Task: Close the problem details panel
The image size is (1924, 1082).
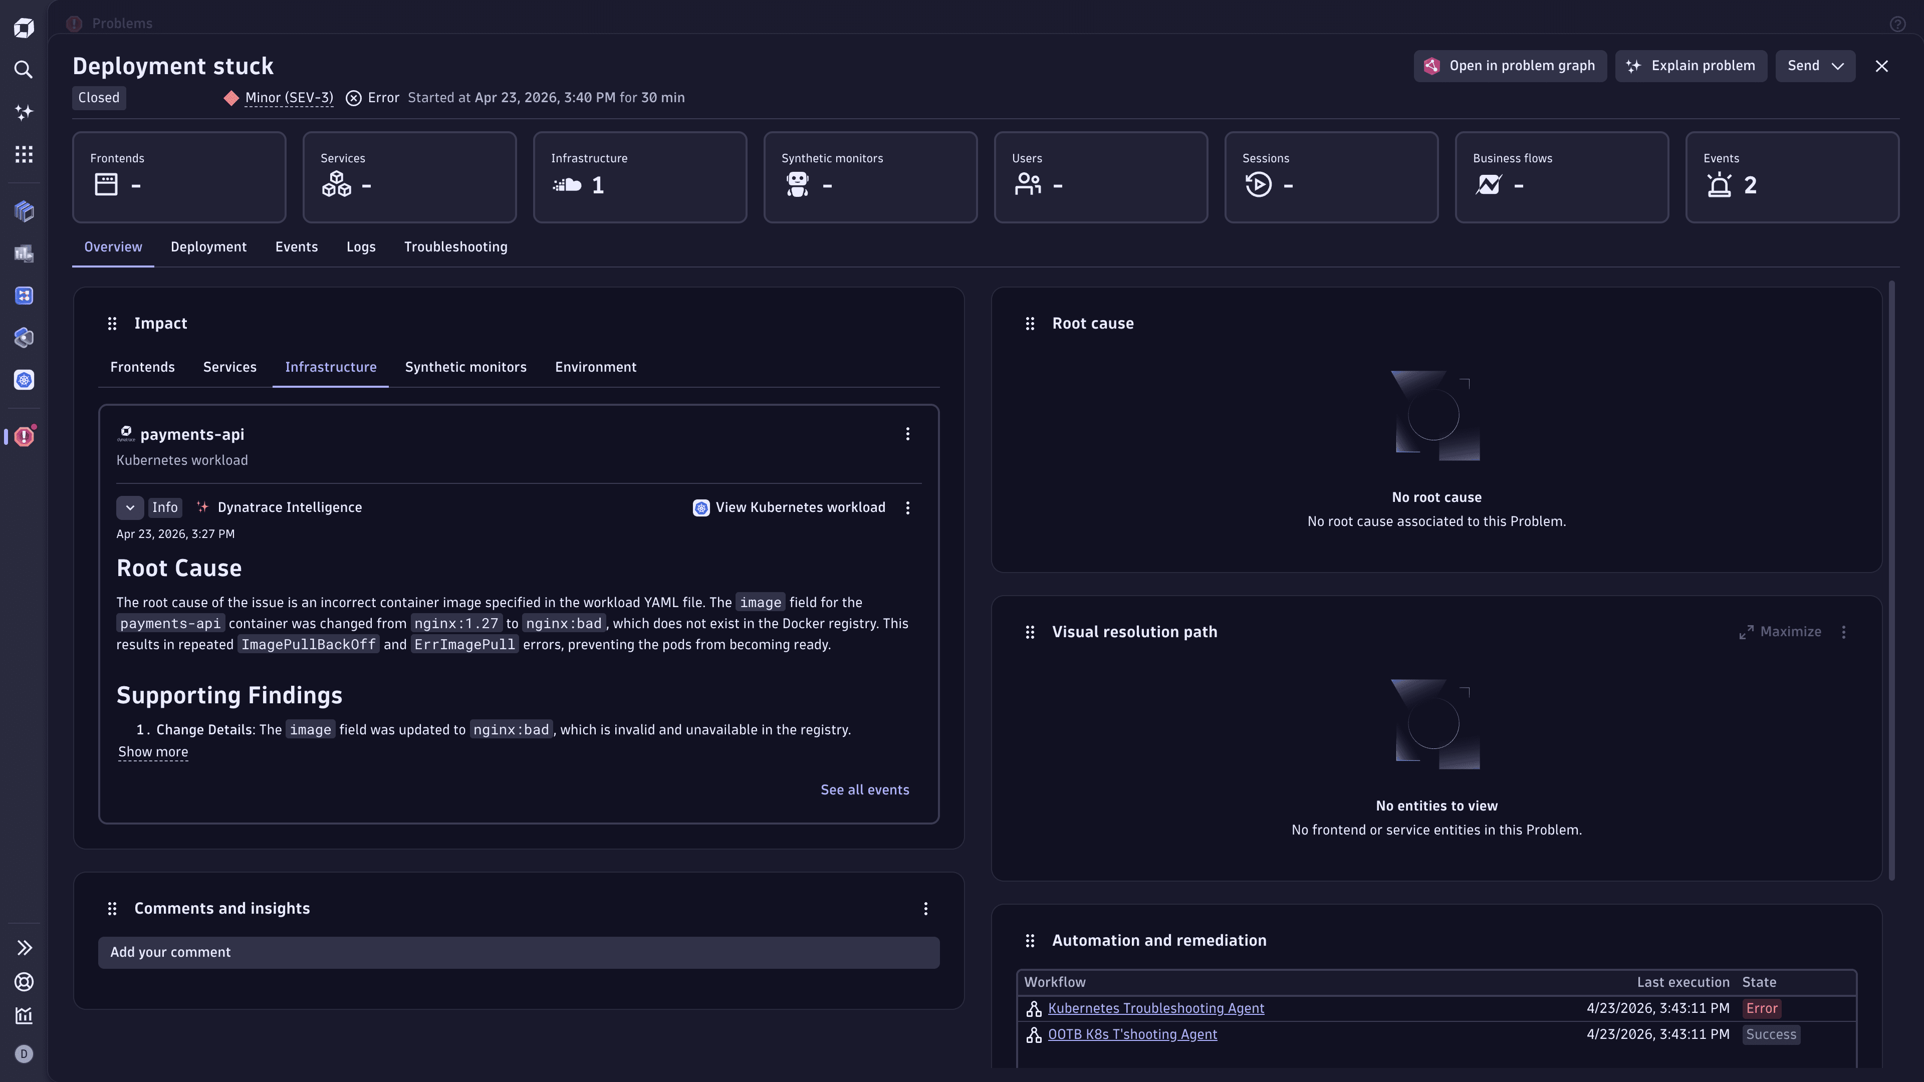Action: click(1881, 66)
